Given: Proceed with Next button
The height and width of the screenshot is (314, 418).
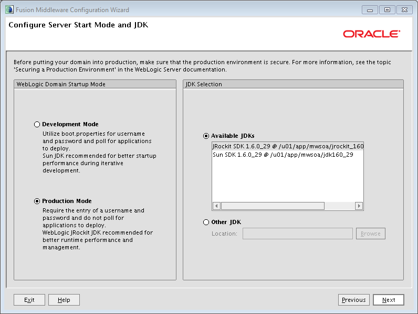Looking at the screenshot, I should 389,300.
